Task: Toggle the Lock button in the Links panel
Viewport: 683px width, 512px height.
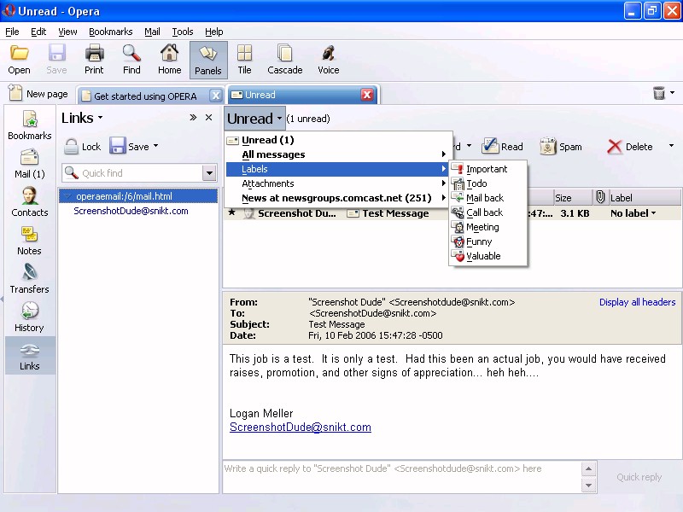Action: [x=83, y=147]
